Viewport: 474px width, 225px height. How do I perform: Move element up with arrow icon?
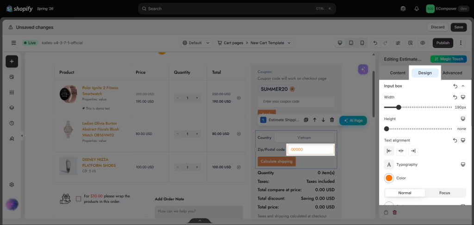pyautogui.click(x=315, y=120)
